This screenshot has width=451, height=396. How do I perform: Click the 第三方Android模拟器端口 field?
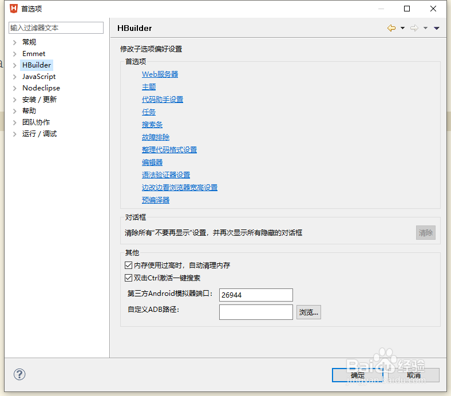tap(256, 295)
